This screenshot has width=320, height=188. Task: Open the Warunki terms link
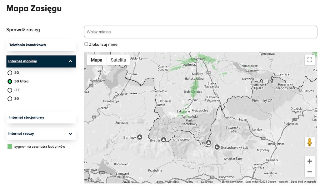pyautogui.click(x=283, y=181)
